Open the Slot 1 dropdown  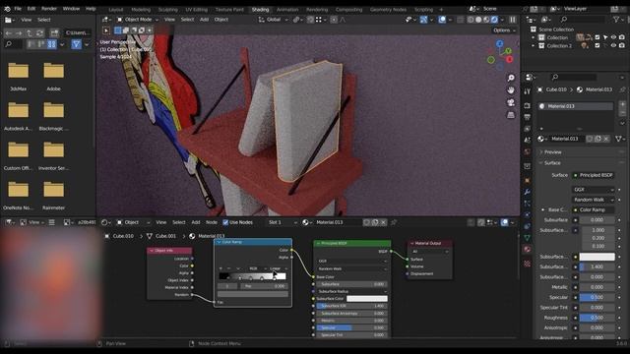point(283,222)
